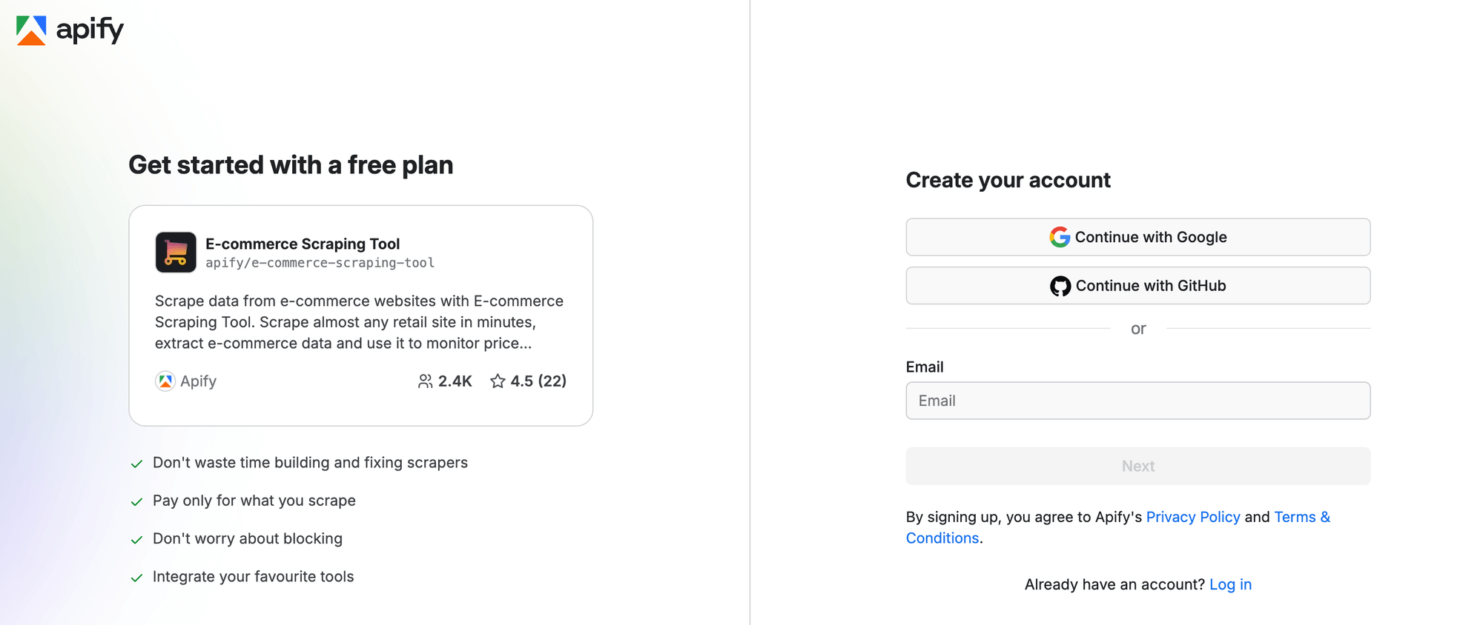The width and height of the screenshot is (1483, 625).
Task: Click apify/e-commerce-scraping-tool identifier text
Action: pyautogui.click(x=320, y=263)
